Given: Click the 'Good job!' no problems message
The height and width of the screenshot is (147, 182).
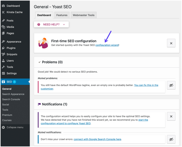Looking at the screenshot, I should pyautogui.click(x=68, y=72).
